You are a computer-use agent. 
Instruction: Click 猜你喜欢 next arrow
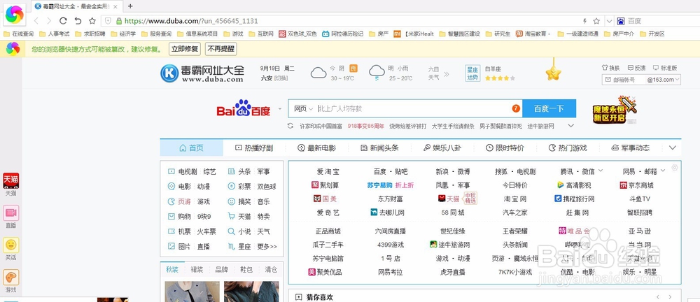coord(670,297)
